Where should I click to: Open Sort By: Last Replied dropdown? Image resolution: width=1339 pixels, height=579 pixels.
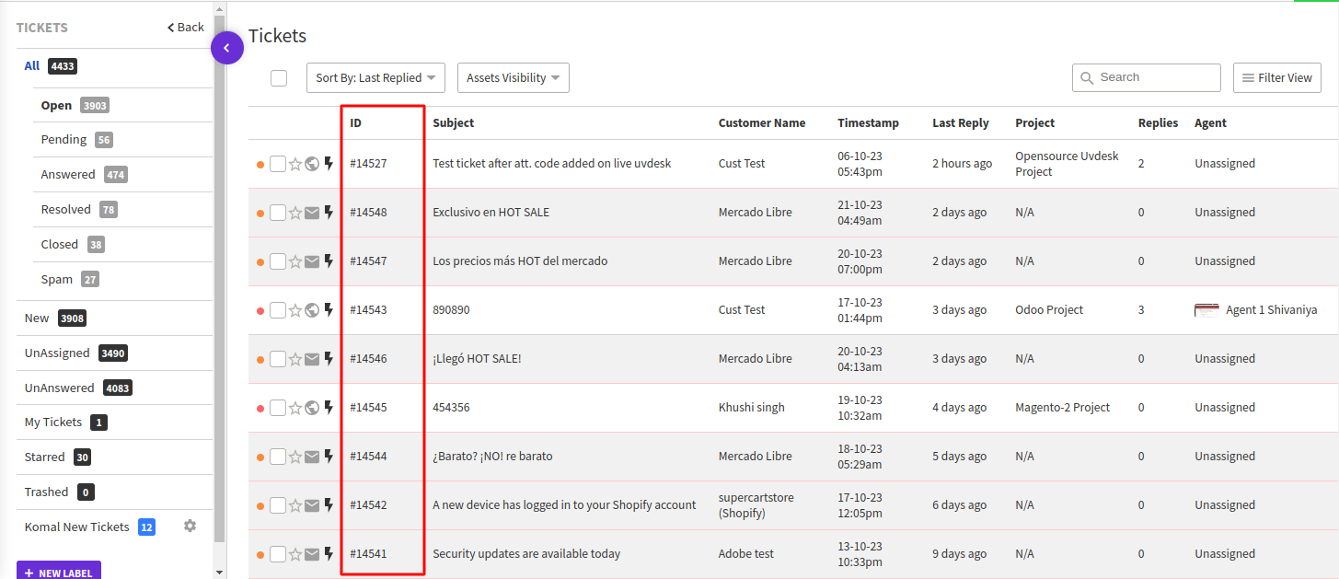point(375,78)
